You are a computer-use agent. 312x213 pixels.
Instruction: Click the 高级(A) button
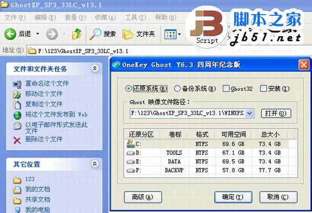tap(143, 197)
